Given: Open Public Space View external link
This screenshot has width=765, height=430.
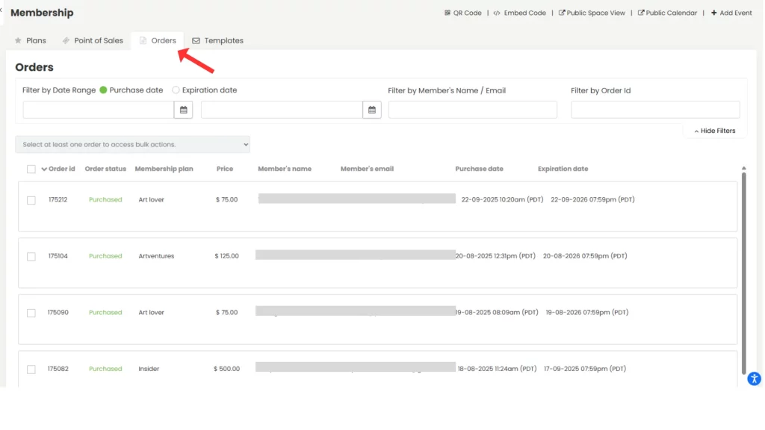Looking at the screenshot, I should point(562,13).
